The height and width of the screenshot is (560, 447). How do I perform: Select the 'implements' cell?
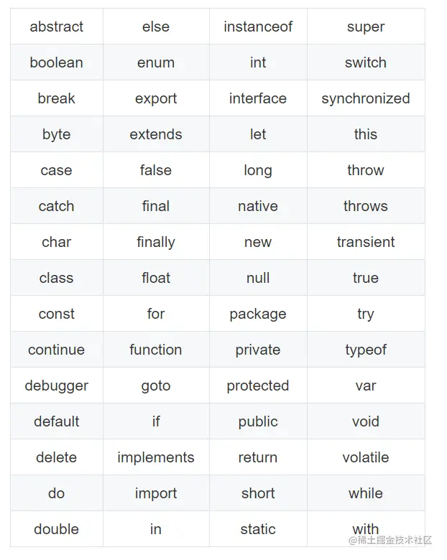[156, 457]
